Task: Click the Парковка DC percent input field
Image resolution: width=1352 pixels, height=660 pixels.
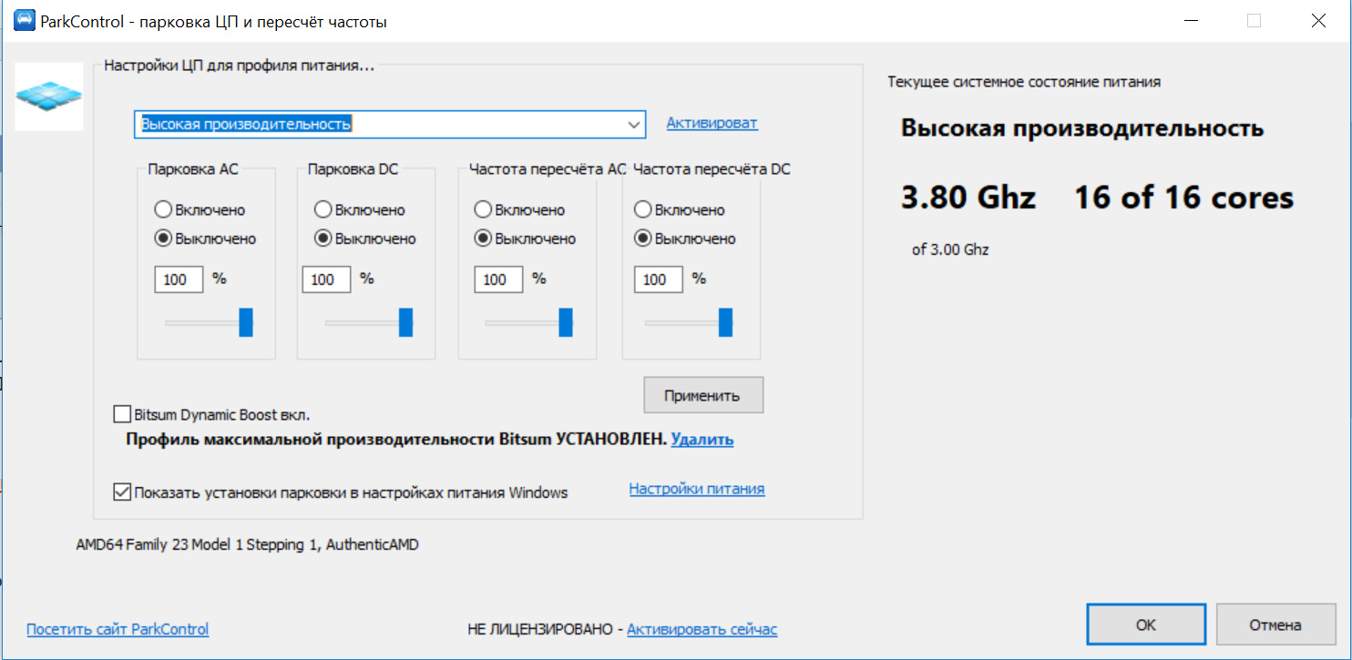Action: pyautogui.click(x=326, y=279)
